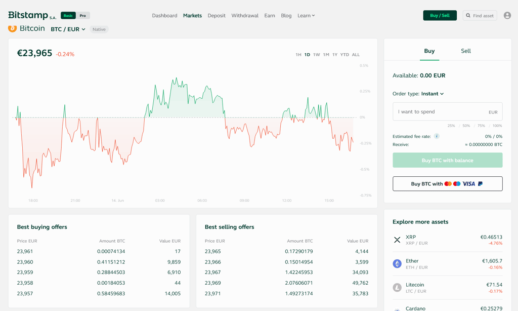Set spend amount to 25%
The width and height of the screenshot is (518, 311).
451,126
